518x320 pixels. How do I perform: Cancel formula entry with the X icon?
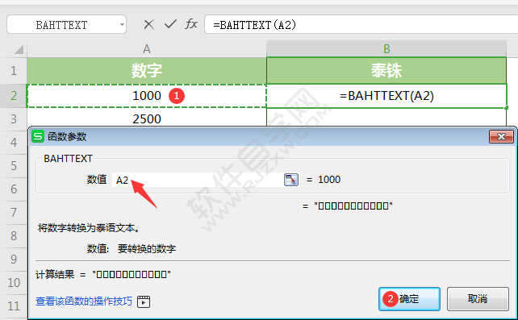tap(149, 24)
